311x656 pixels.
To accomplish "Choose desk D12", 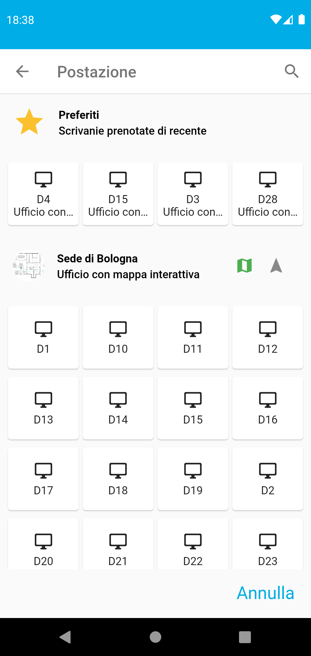I will point(268,337).
